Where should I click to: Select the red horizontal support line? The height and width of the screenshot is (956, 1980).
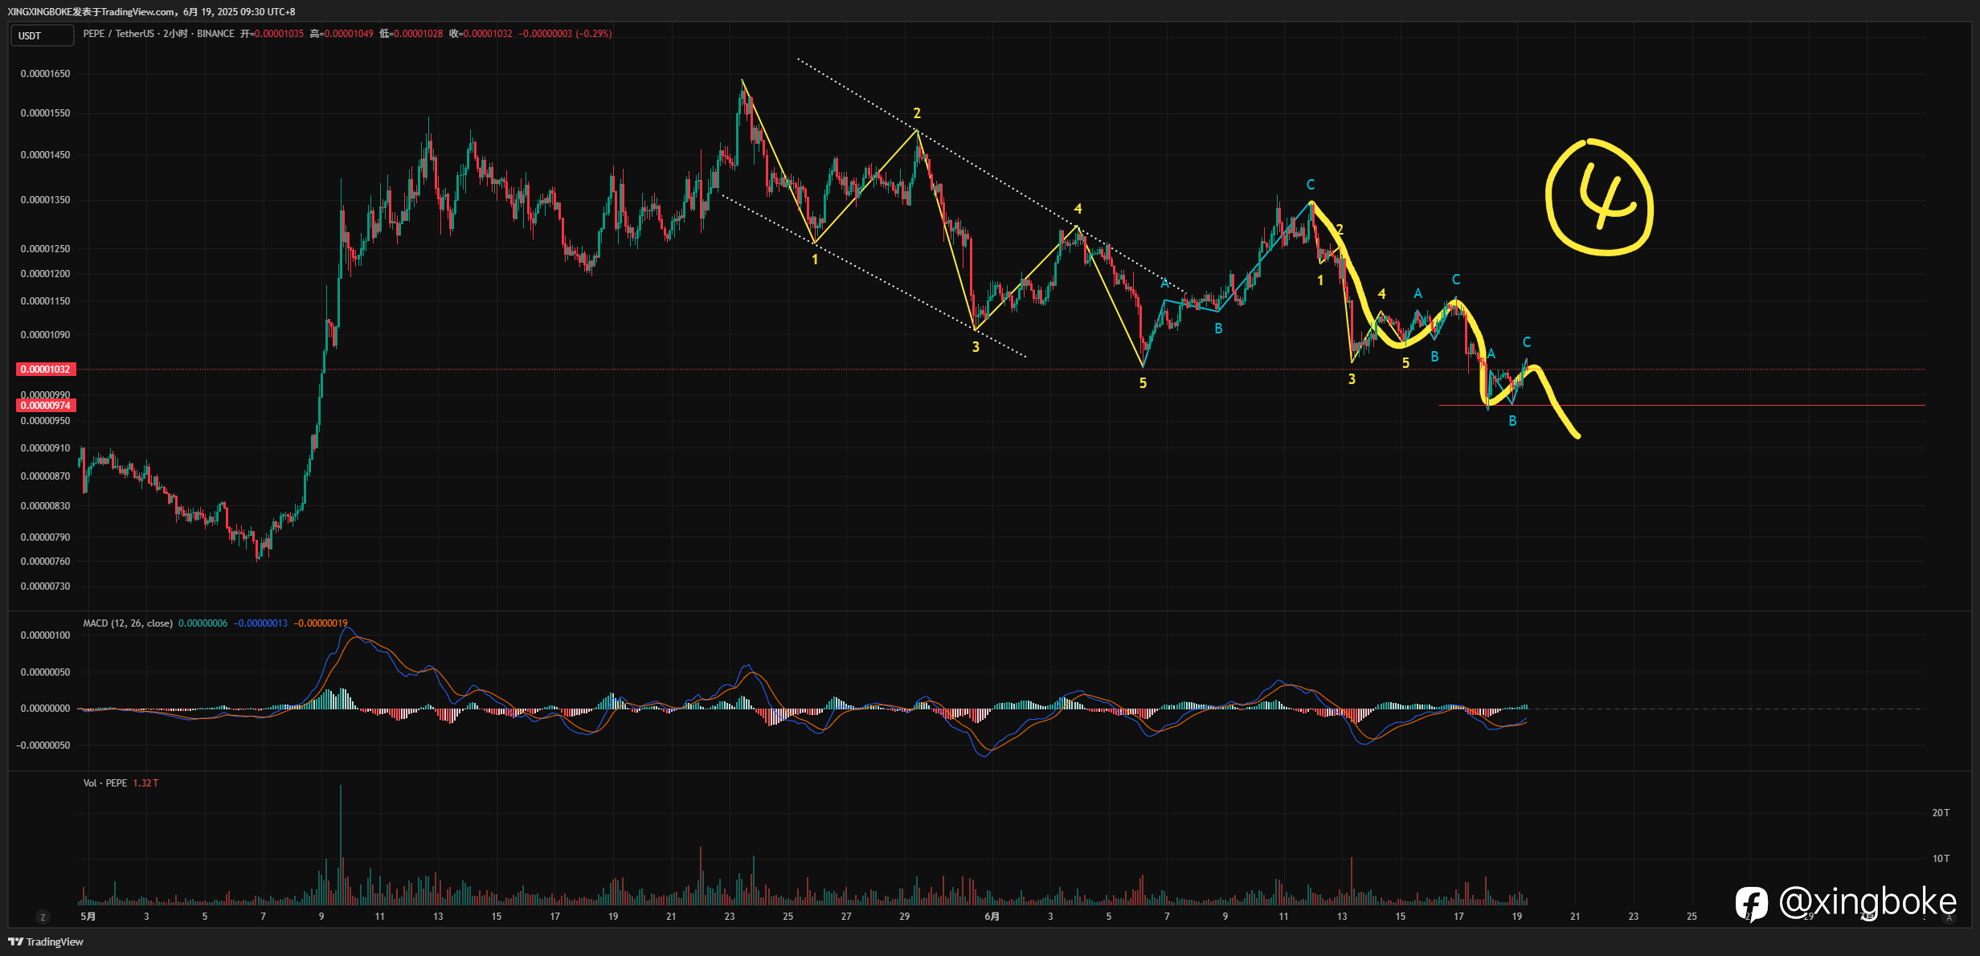point(1681,406)
